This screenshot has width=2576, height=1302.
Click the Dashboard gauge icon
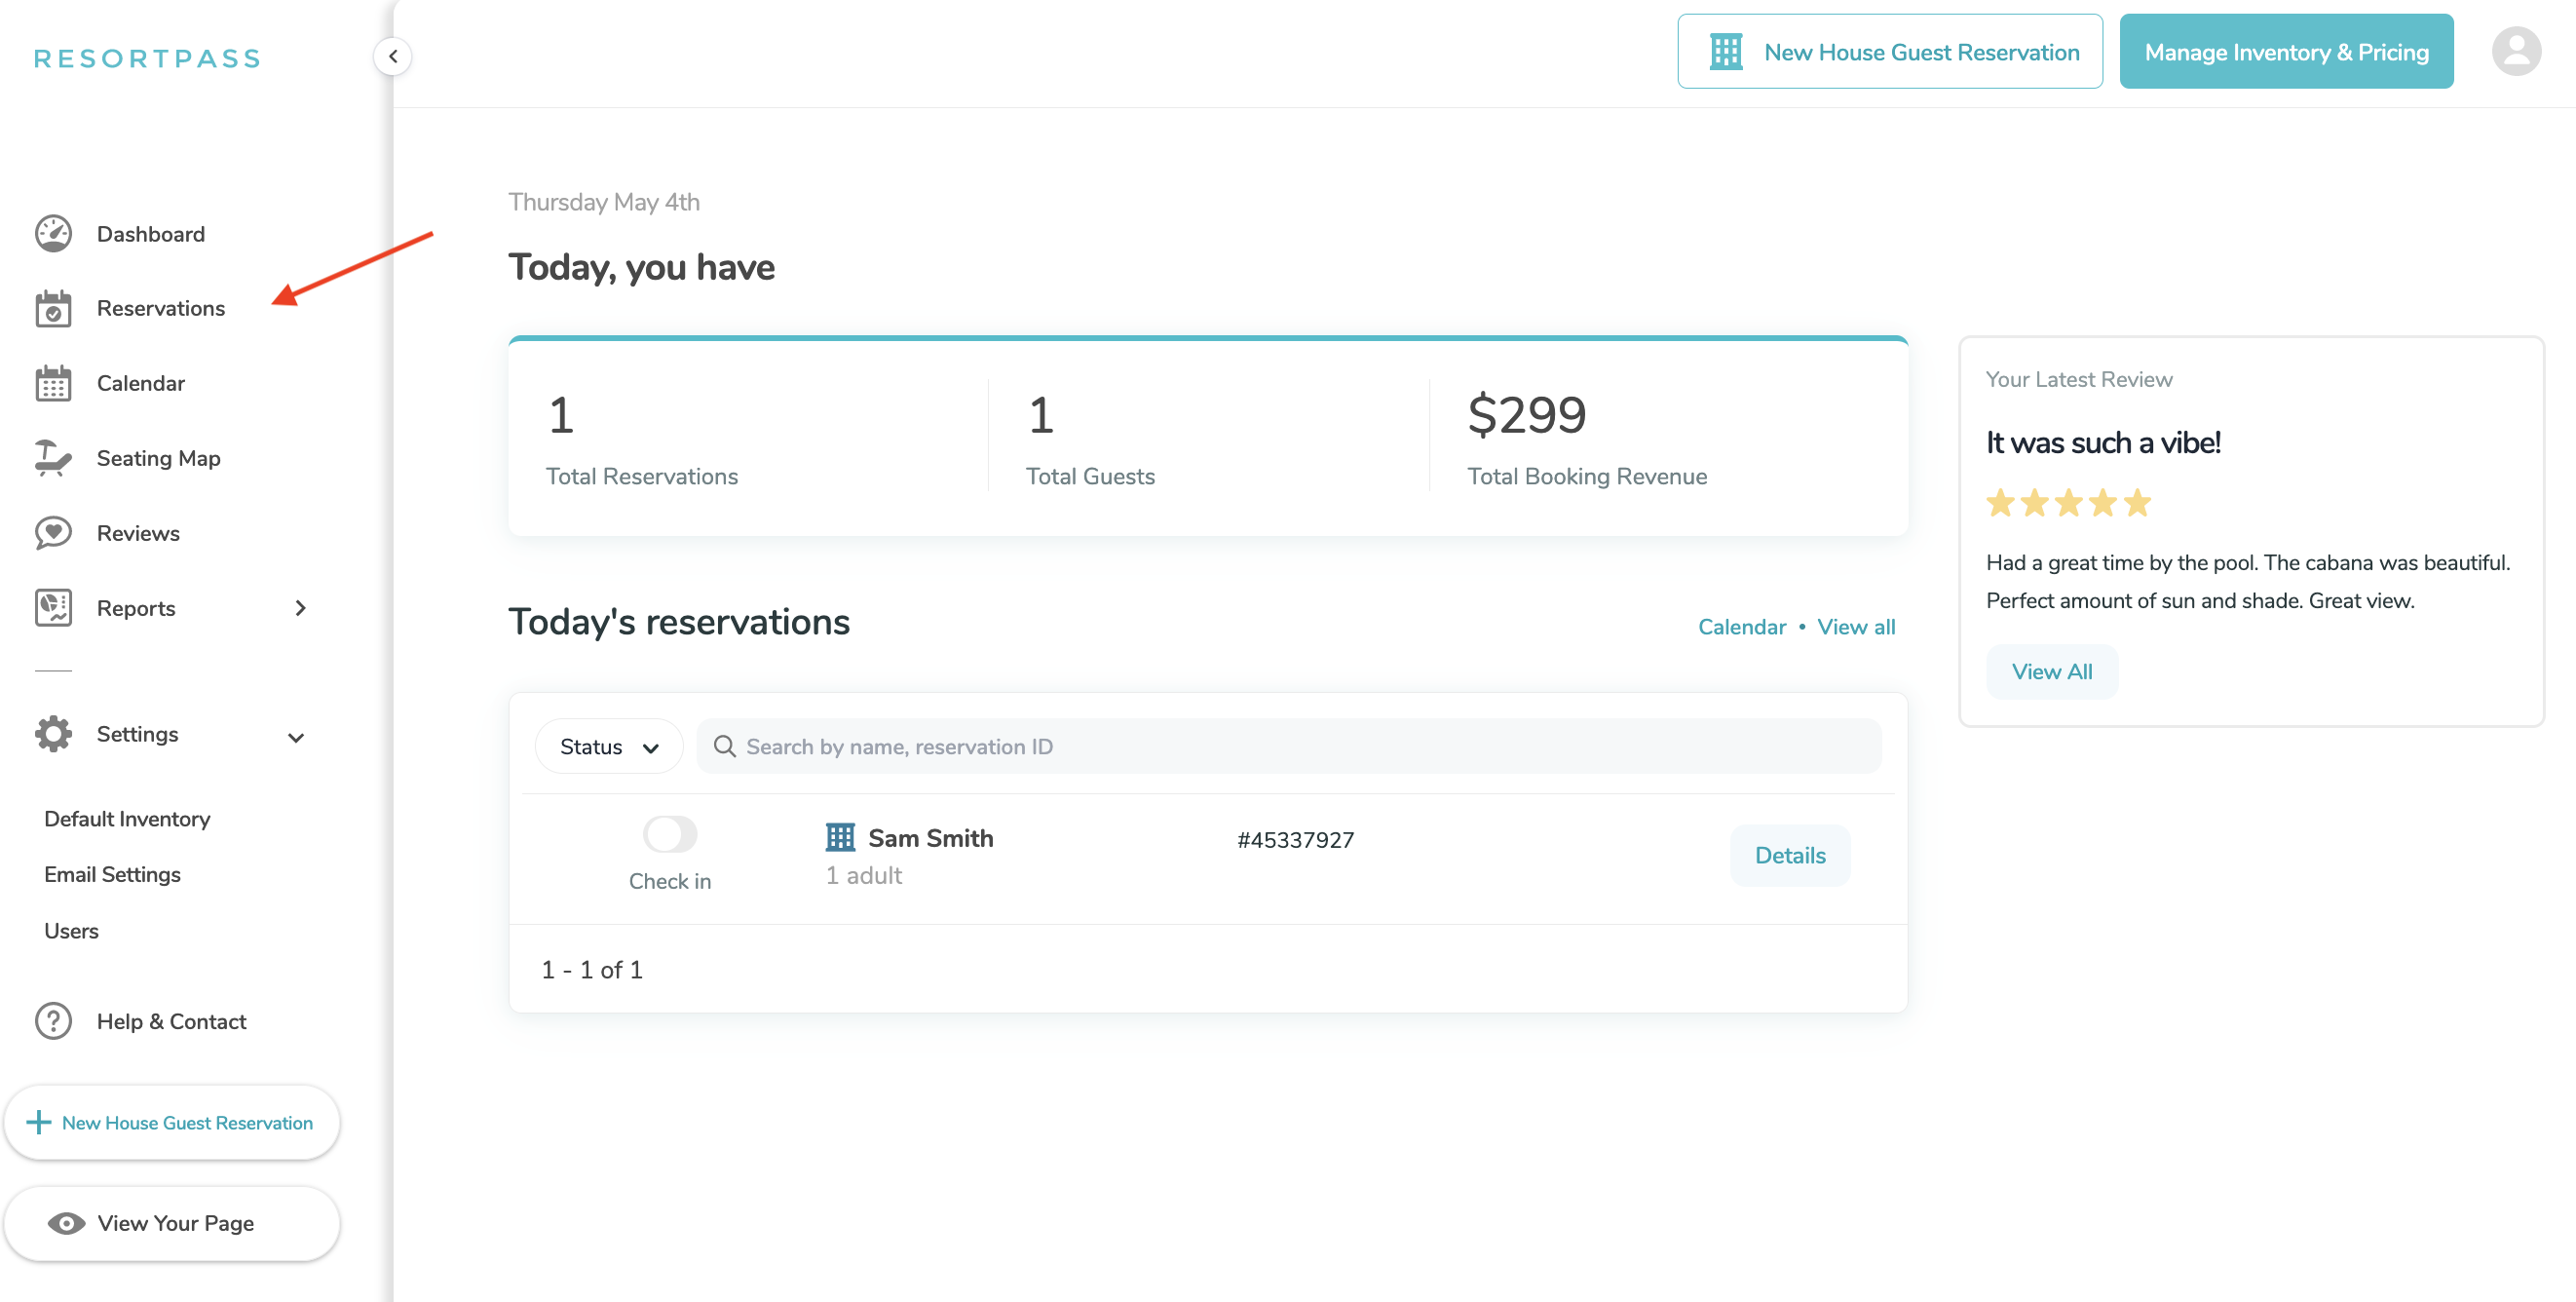53,234
